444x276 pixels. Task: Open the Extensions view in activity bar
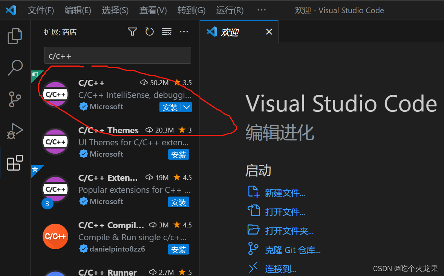coord(15,163)
